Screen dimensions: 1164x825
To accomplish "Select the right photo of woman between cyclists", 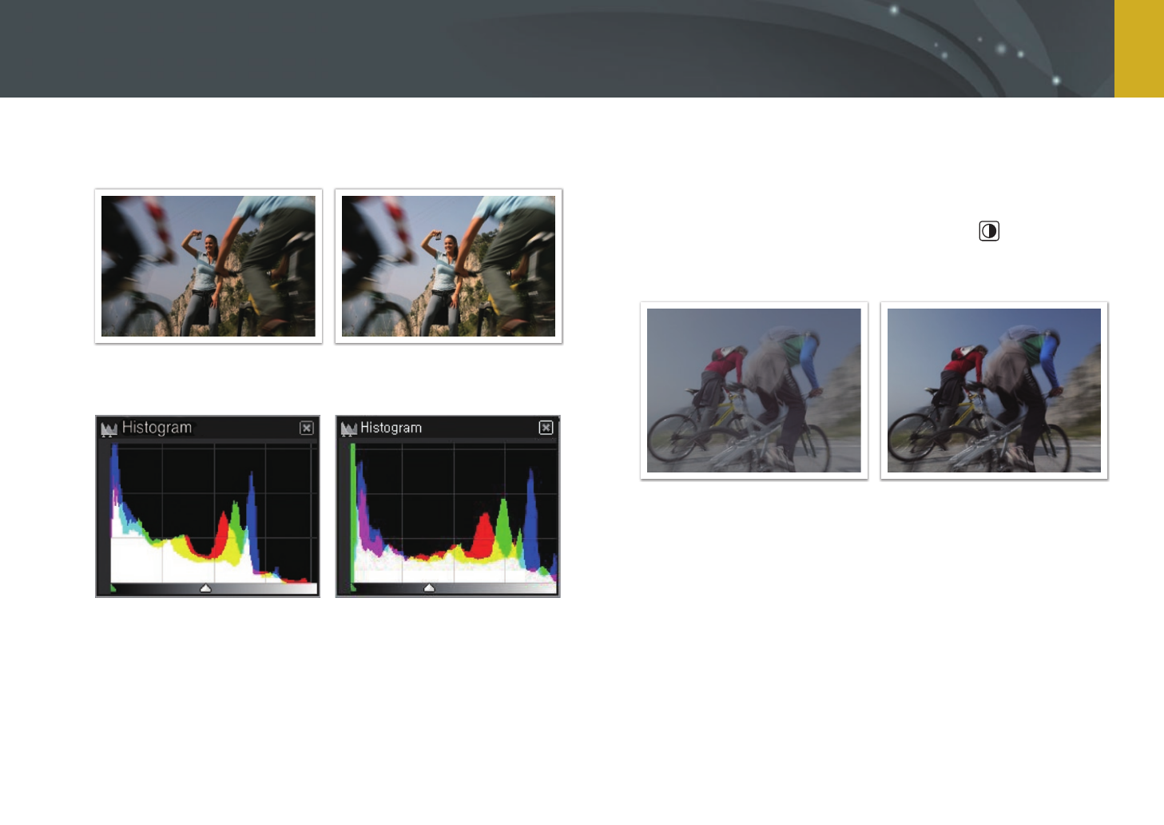I will point(448,266).
